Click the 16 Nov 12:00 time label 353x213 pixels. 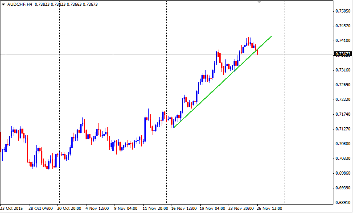[184, 208]
